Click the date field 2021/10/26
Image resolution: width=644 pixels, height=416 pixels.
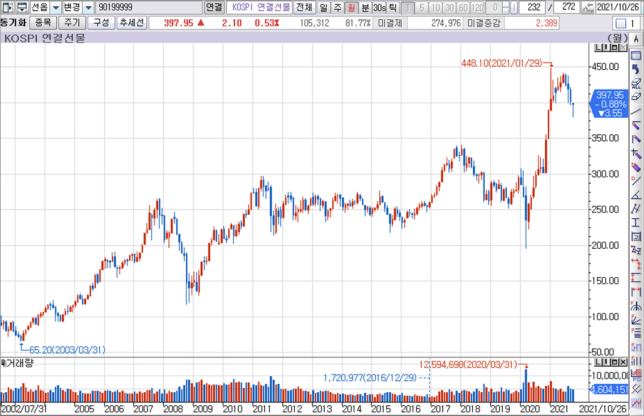618,7
